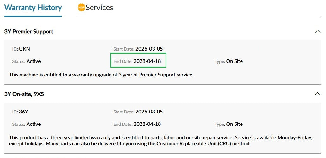This screenshot has width=326, height=158.
Task: Switch to the Warranty History tab
Action: [33, 8]
